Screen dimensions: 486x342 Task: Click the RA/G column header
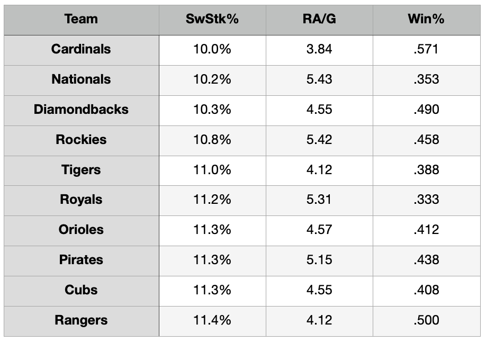click(x=319, y=20)
